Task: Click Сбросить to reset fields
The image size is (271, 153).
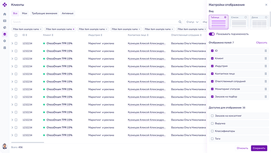Action: click(262, 42)
